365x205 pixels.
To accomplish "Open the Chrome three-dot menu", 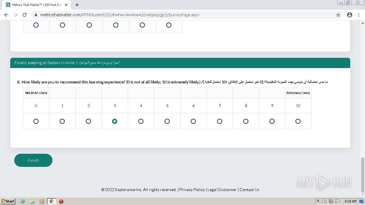I will [359, 15].
